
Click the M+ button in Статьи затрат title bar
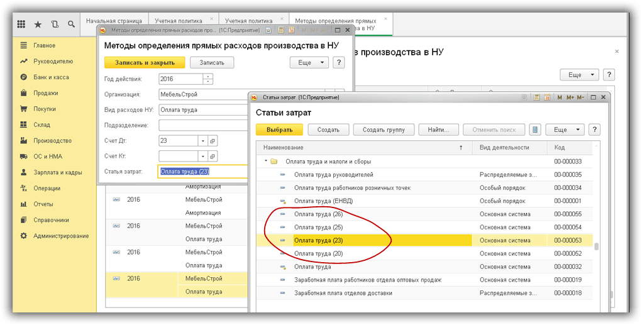click(570, 97)
